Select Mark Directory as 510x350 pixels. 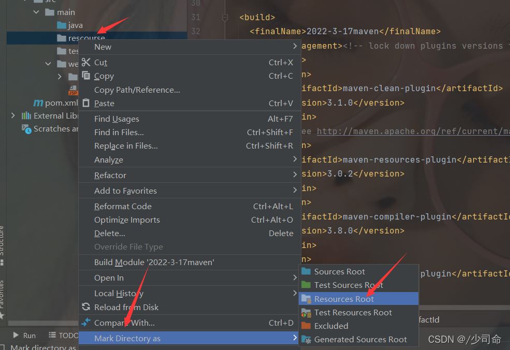coord(190,338)
